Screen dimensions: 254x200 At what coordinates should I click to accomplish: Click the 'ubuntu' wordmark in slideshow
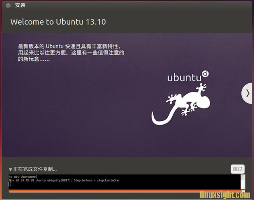[184, 78]
